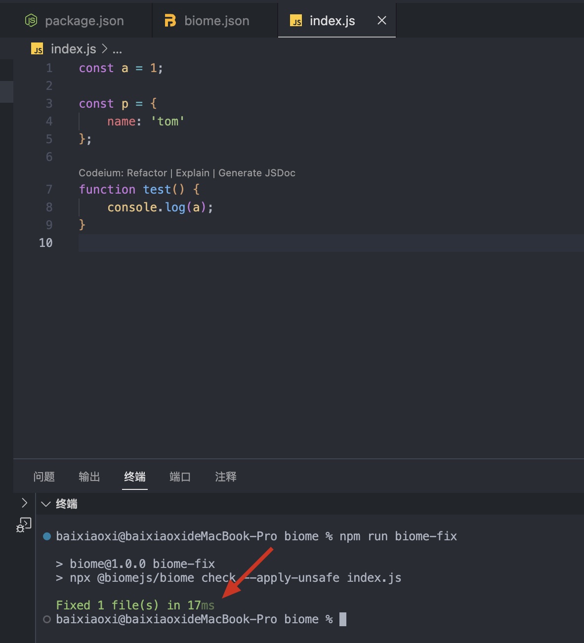Click the closing '};' on line 5
584x643 pixels.
85,139
